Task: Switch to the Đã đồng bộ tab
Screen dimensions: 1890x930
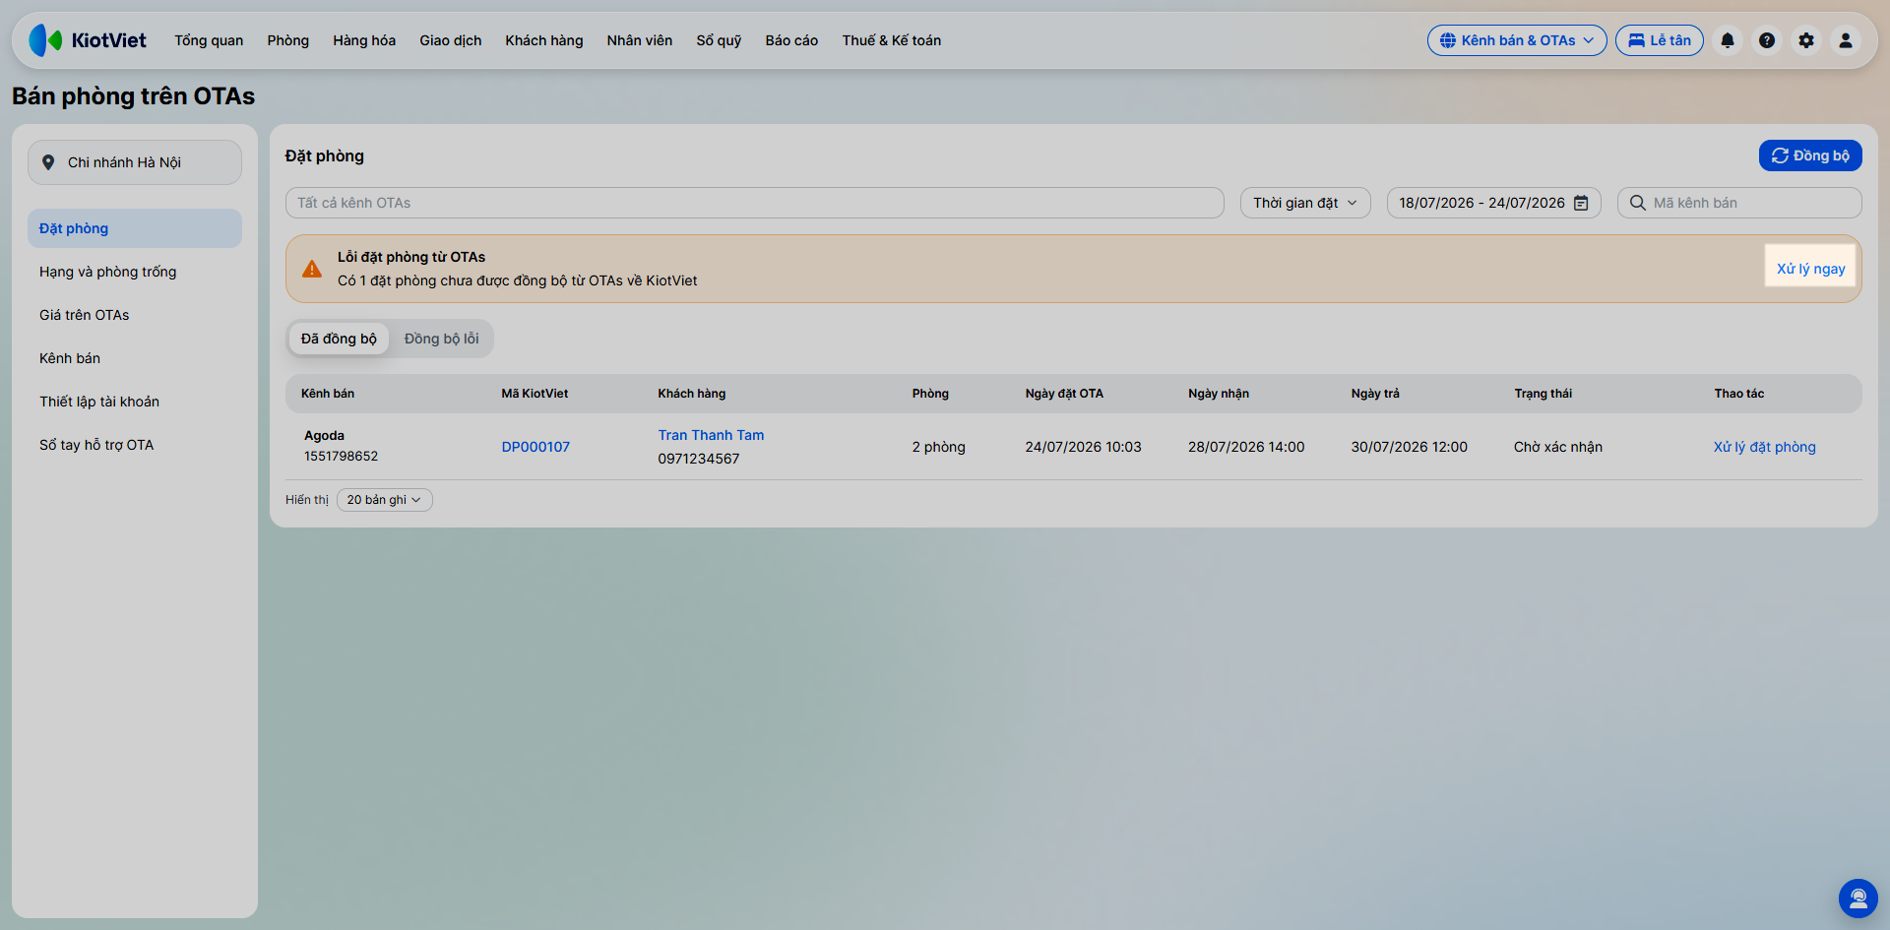Action: (x=339, y=339)
